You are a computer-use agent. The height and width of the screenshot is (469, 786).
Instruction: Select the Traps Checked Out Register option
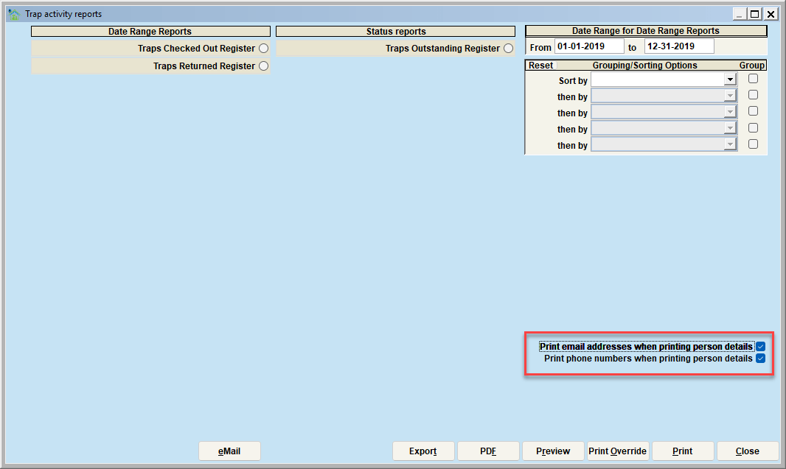click(x=264, y=48)
